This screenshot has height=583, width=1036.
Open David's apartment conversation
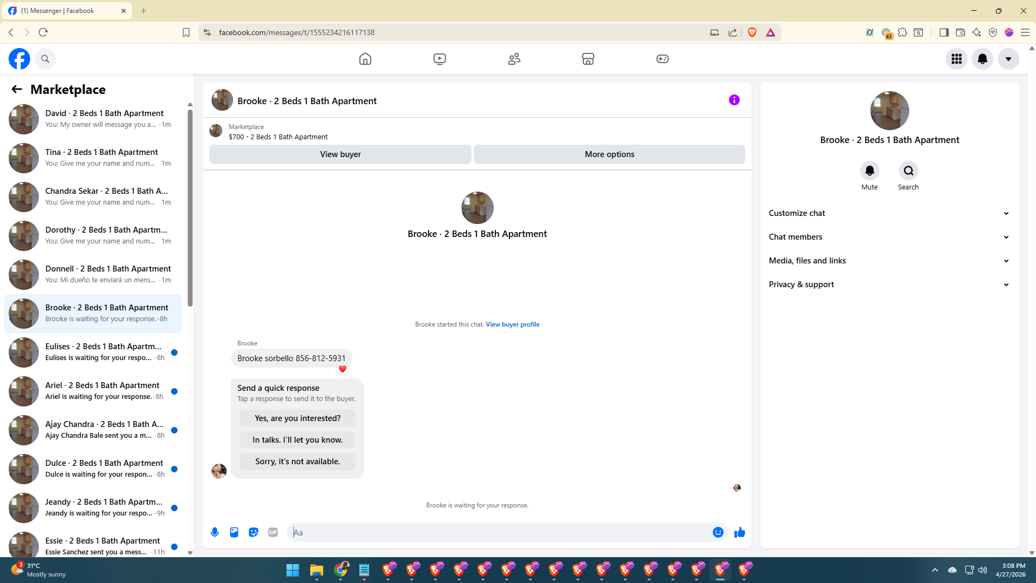pyautogui.click(x=93, y=119)
